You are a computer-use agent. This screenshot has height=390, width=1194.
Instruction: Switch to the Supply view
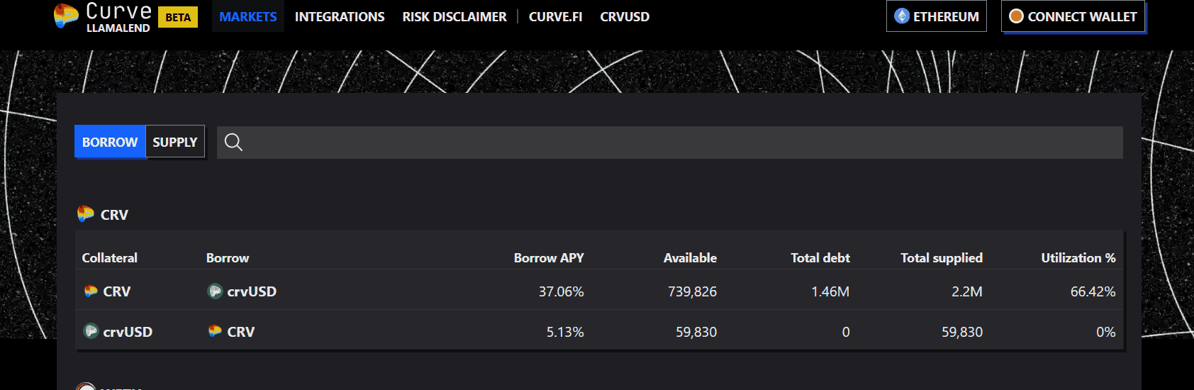point(175,142)
